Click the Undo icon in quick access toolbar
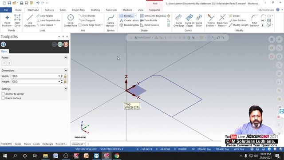 pyautogui.click(x=38, y=3)
